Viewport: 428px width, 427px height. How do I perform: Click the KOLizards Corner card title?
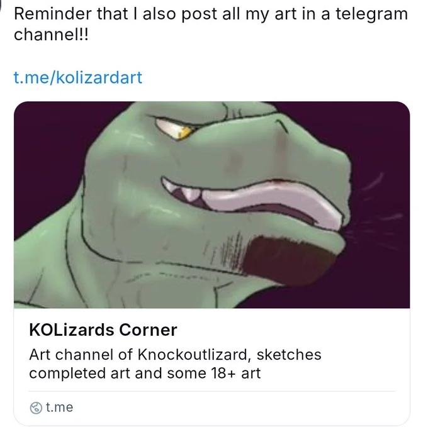103,330
